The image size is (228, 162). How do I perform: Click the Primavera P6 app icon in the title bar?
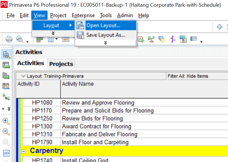tap(4, 4)
